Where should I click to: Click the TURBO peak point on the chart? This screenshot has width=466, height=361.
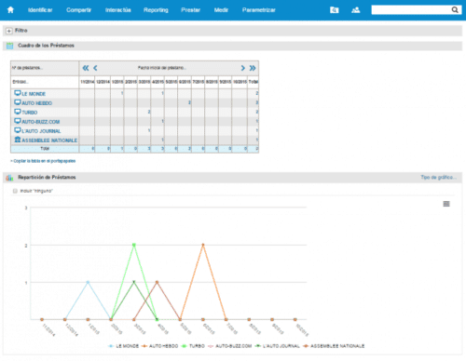coord(134,245)
